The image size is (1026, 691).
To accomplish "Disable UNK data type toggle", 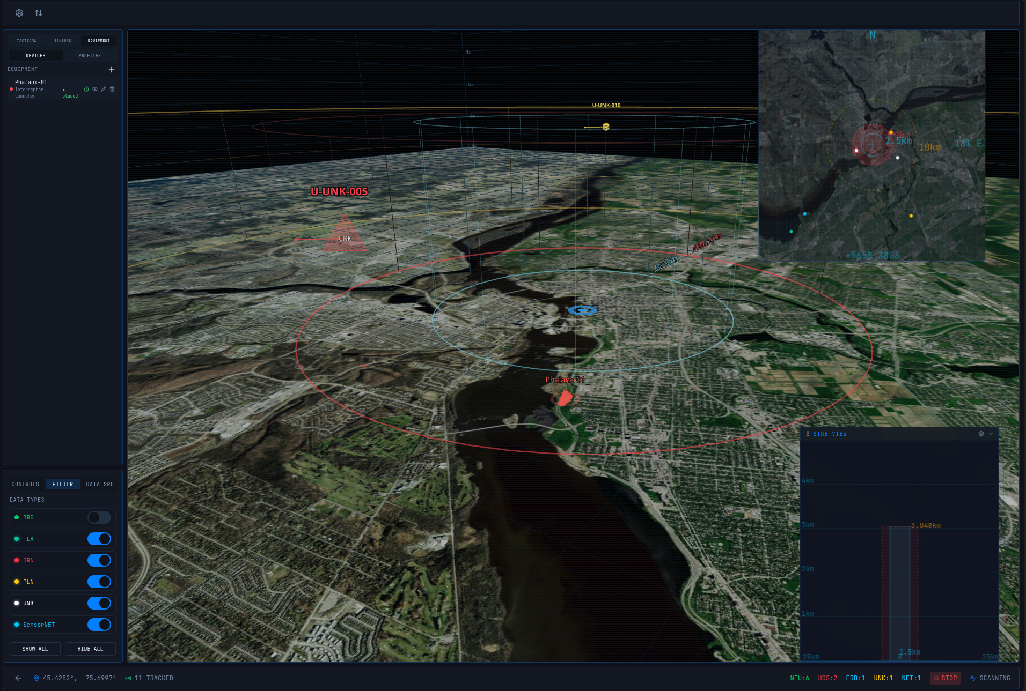I will pyautogui.click(x=99, y=603).
